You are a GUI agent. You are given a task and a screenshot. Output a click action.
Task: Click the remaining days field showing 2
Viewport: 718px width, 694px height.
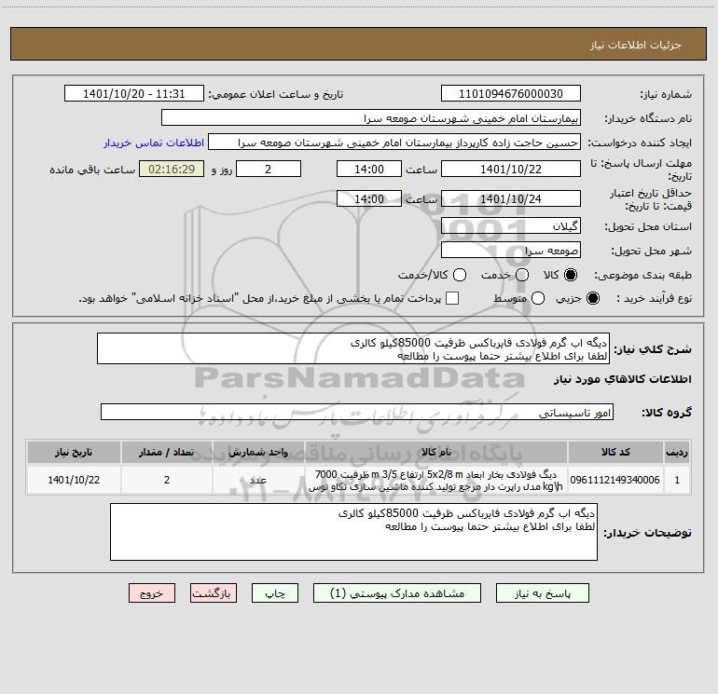(269, 169)
